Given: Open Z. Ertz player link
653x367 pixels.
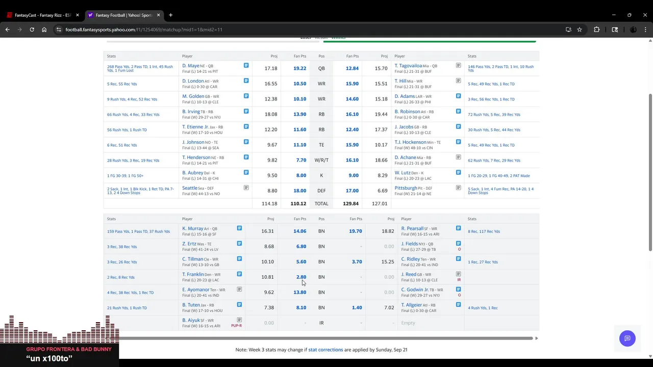Looking at the screenshot, I should coord(189,244).
